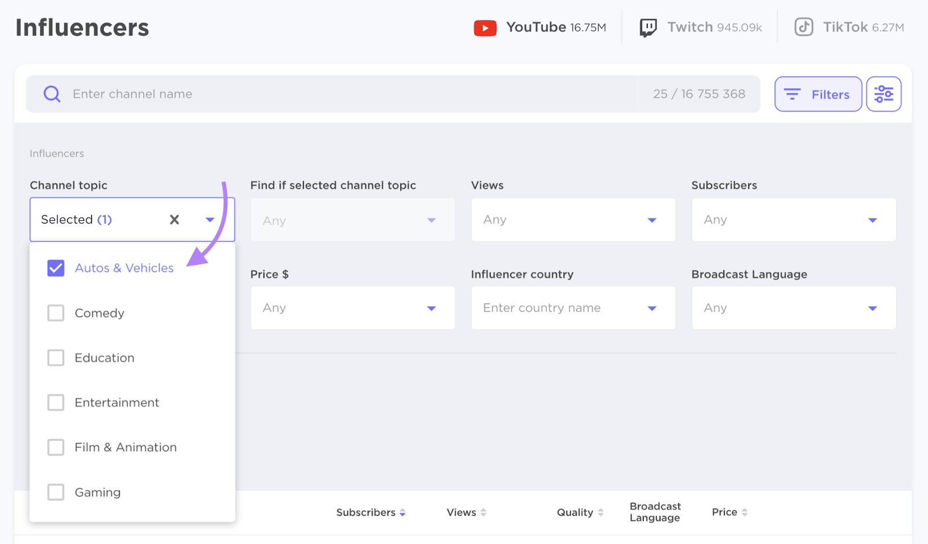Enable the Gaming topic checkbox
This screenshot has height=544, width=928.
56,492
